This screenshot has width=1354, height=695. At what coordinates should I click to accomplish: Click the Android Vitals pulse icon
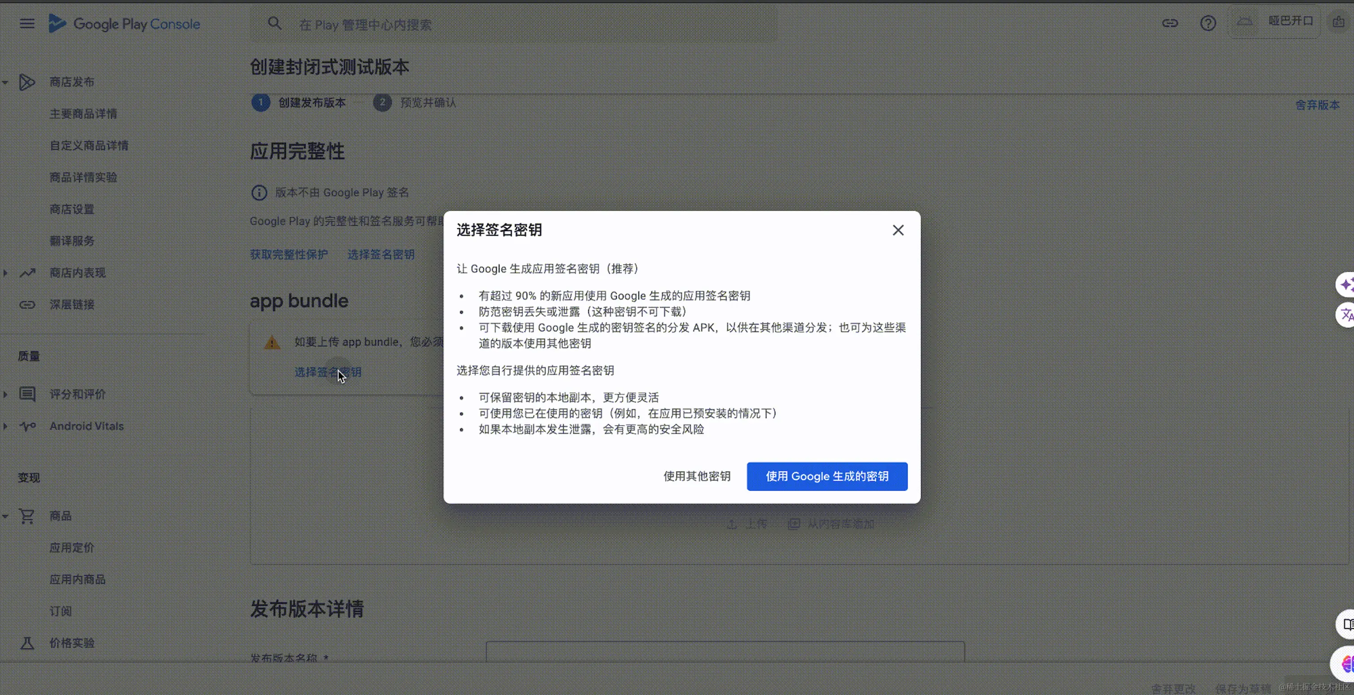27,426
